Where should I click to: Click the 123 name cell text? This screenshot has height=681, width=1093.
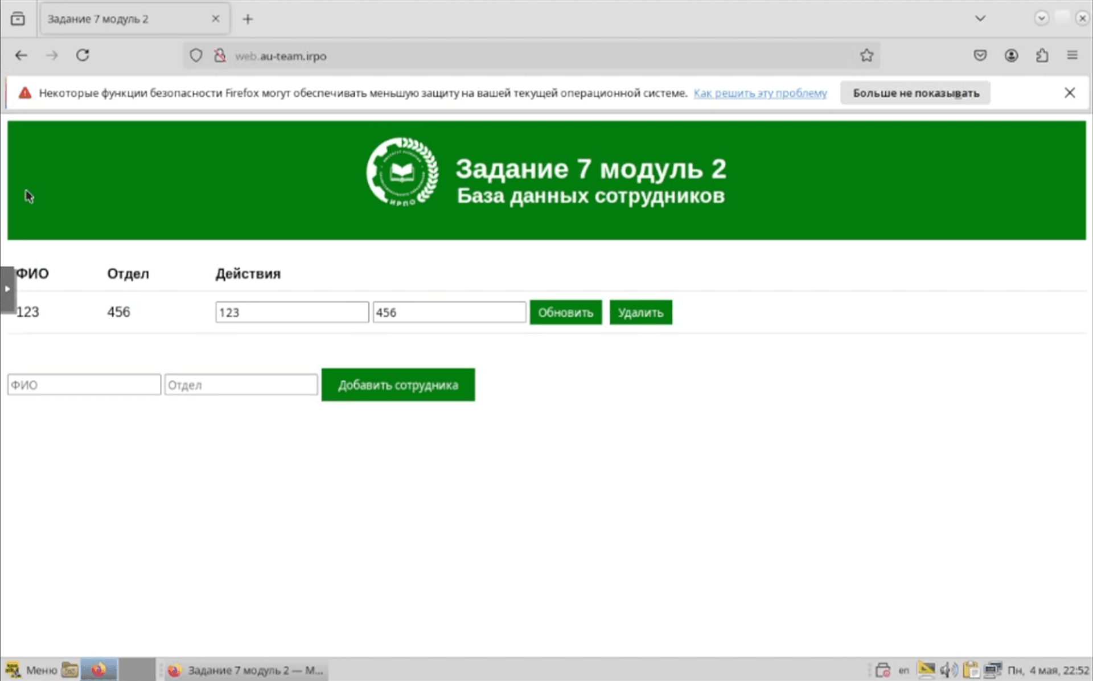pyautogui.click(x=27, y=312)
